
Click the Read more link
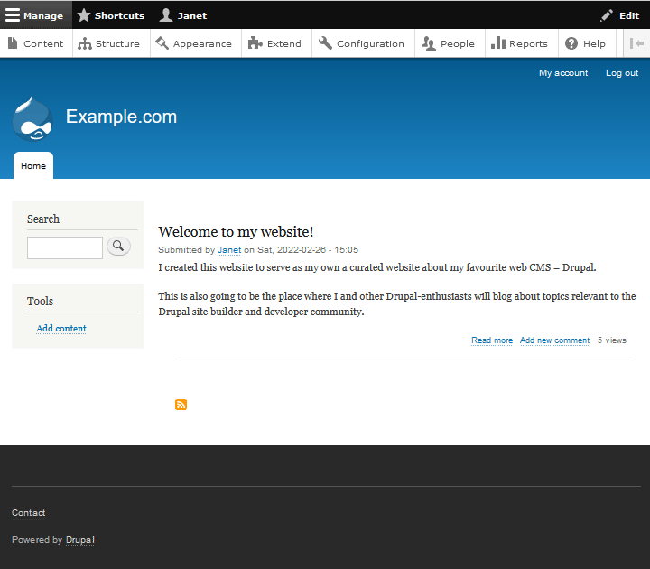pyautogui.click(x=492, y=340)
